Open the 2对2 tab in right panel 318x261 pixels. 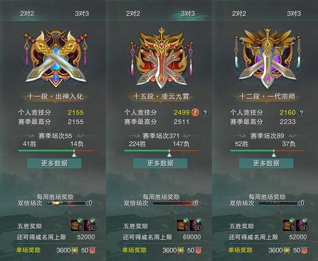239,14
